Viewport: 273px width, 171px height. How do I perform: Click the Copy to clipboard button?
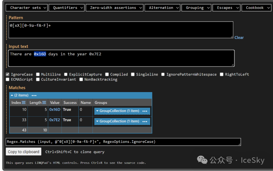click(x=24, y=152)
